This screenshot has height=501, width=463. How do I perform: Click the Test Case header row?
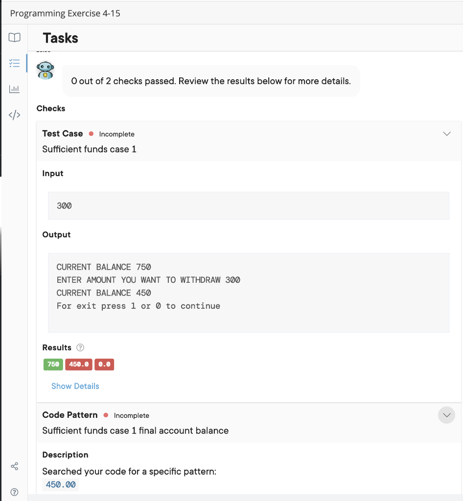249,141
